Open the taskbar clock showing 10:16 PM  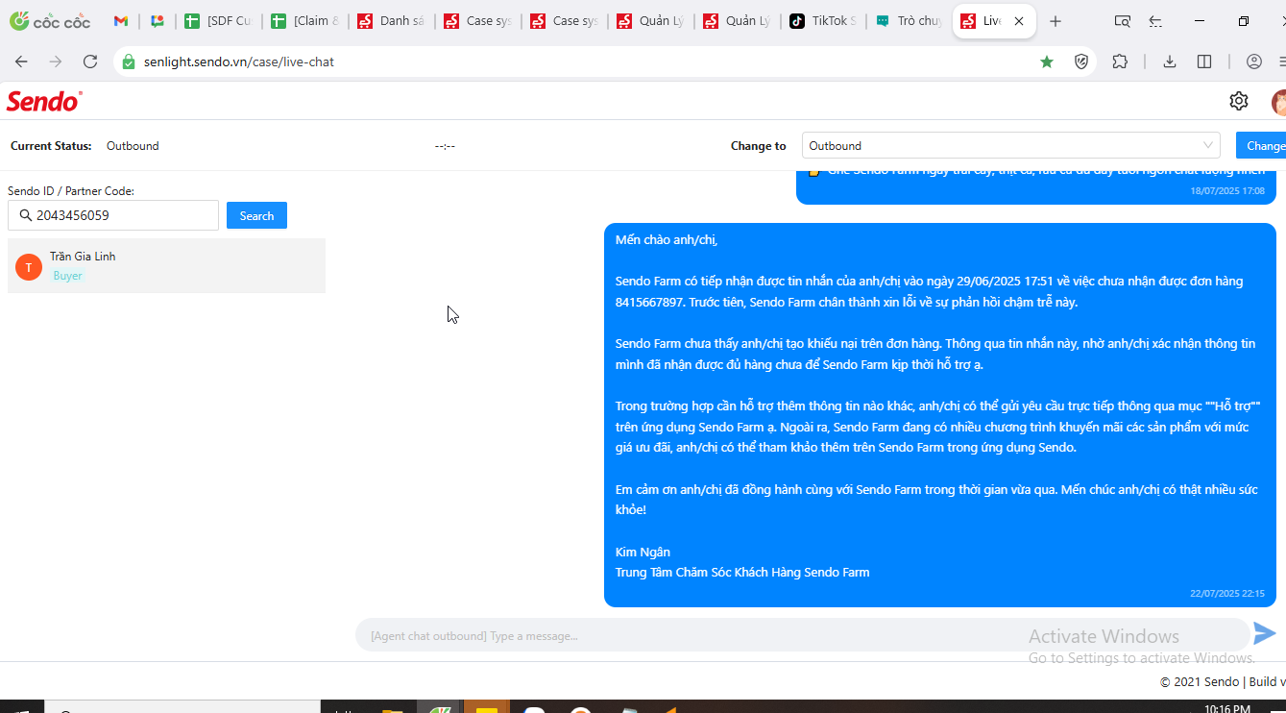pos(1225,709)
